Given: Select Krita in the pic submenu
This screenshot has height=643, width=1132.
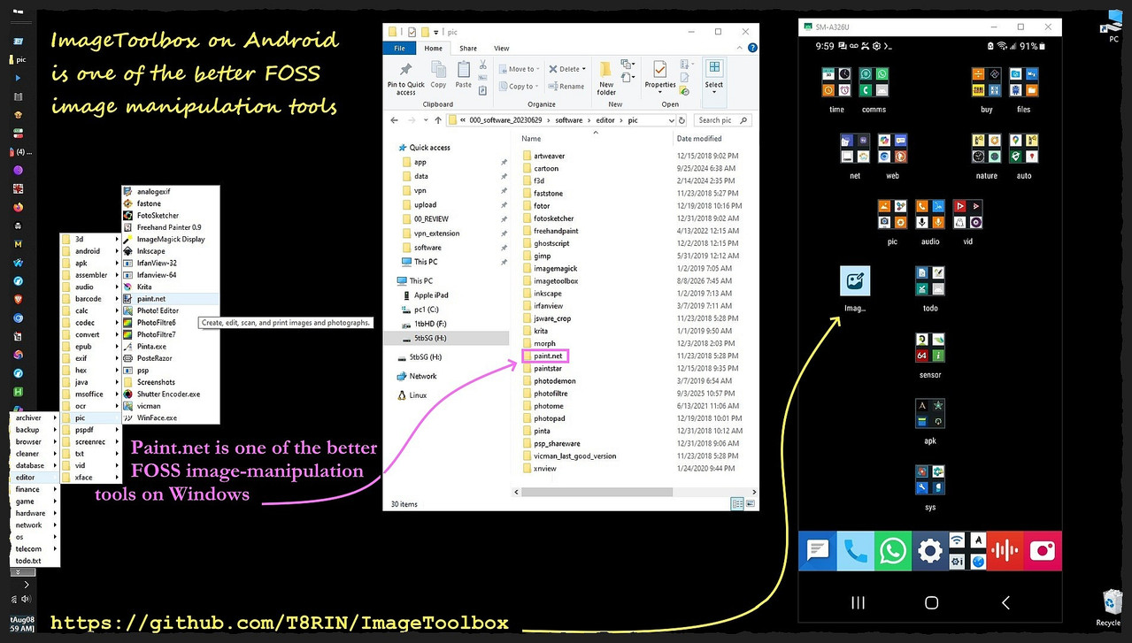Looking at the screenshot, I should tap(171, 287).
